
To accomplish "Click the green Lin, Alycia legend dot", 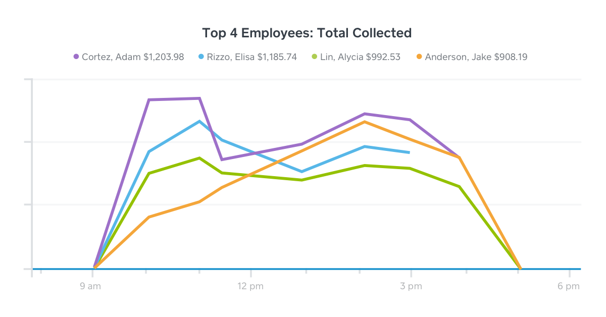I will point(315,57).
